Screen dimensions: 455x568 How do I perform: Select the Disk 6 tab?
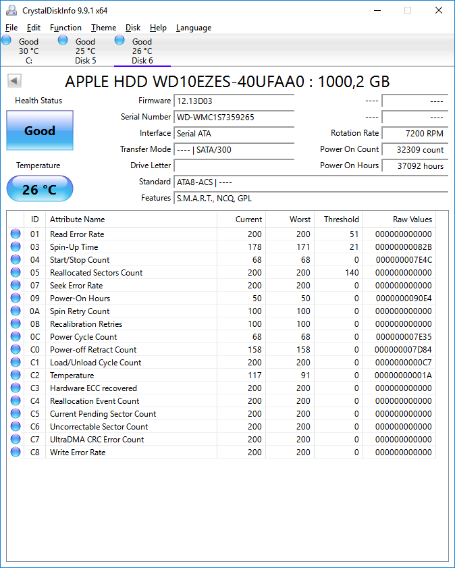142,51
